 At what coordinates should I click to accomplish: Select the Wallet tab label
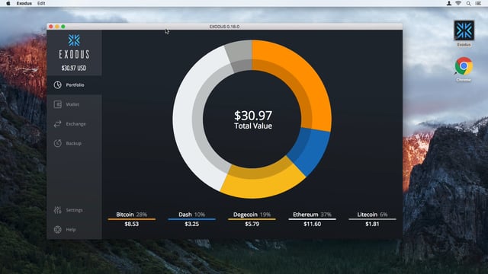(x=72, y=104)
